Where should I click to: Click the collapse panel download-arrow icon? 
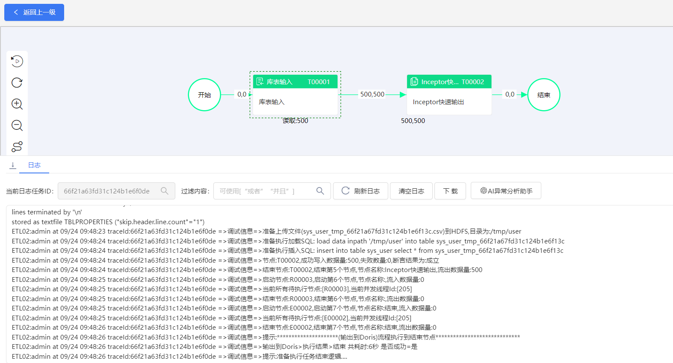tap(13, 165)
